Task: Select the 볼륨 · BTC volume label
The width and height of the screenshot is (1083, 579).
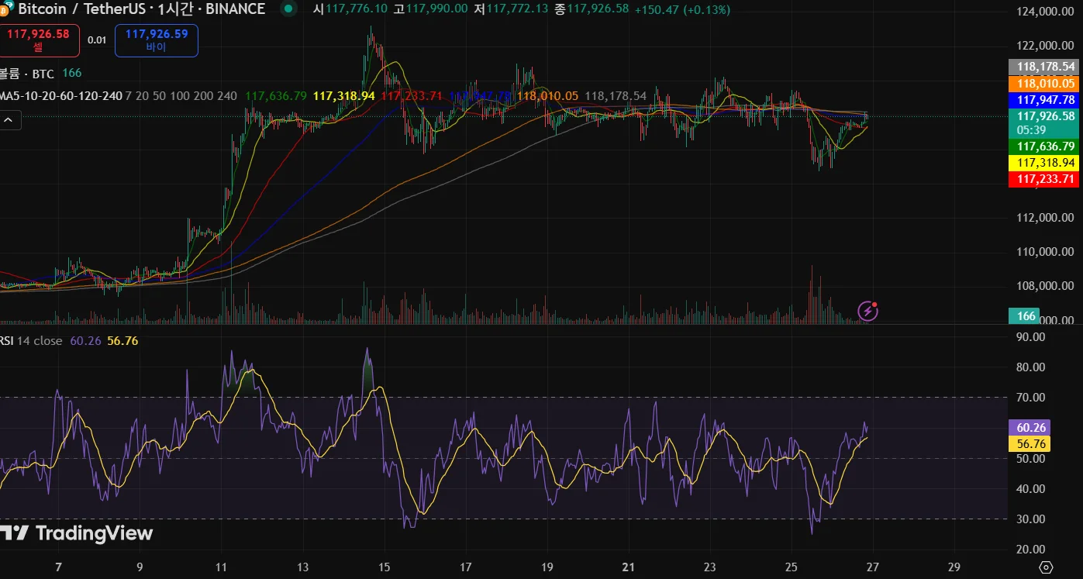Action: click(27, 73)
